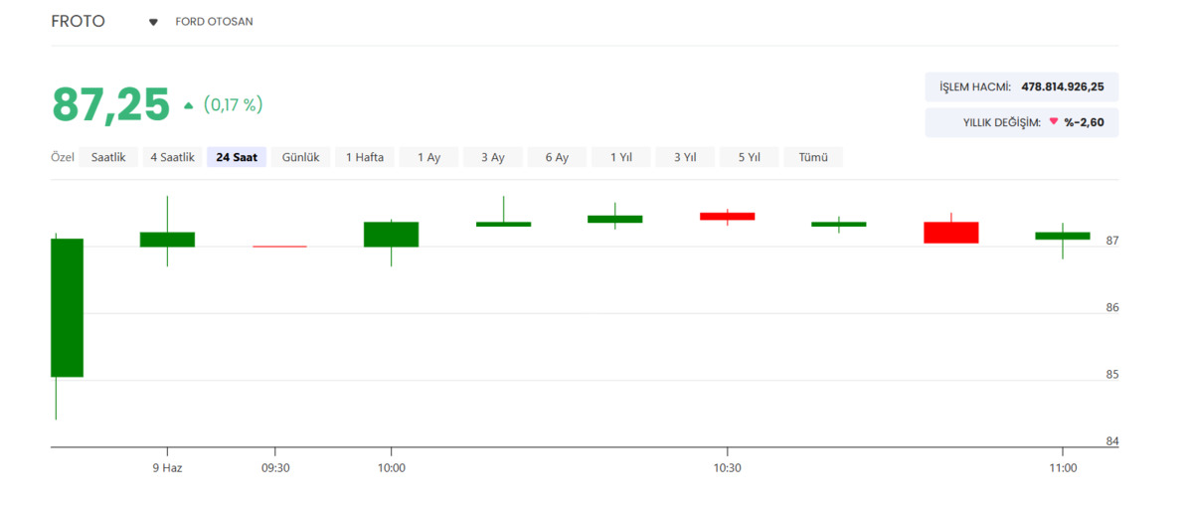Select the 1 Yıl range
Viewport: 1193px width, 509px height.
[621, 157]
